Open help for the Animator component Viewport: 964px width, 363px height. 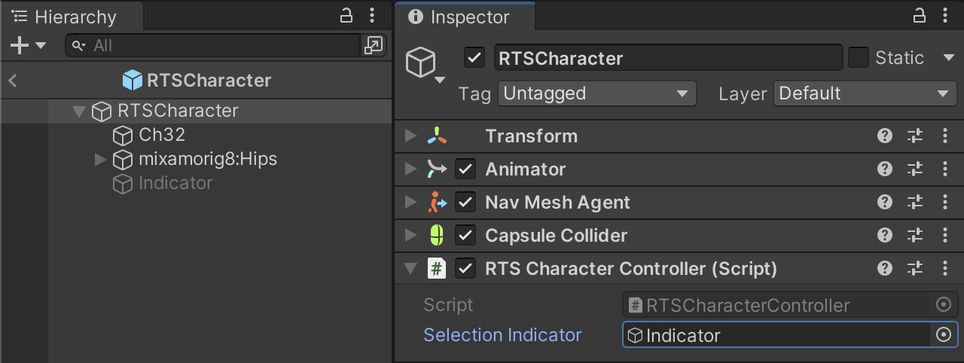[885, 169]
